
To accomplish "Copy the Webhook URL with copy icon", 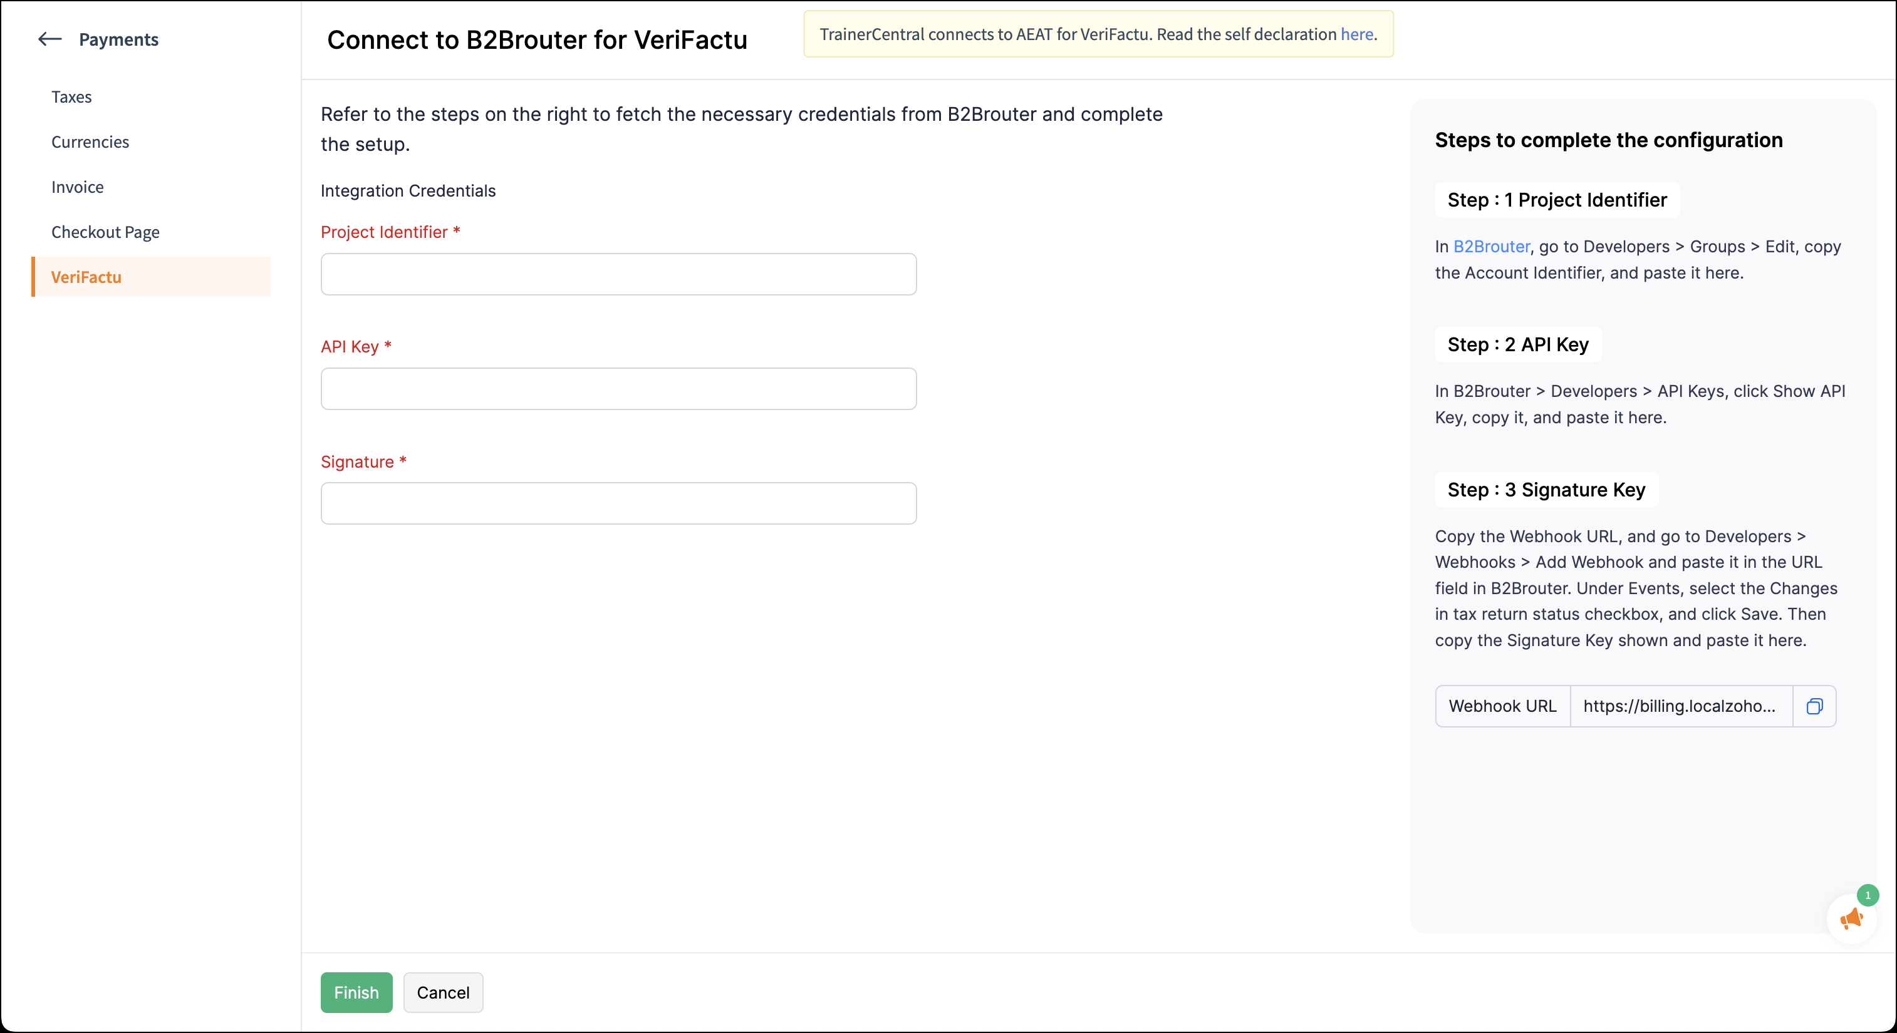I will (x=1814, y=706).
